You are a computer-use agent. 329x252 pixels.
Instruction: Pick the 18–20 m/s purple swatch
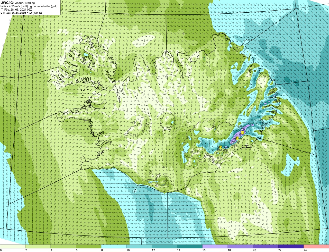pyautogui.click(x=240, y=247)
